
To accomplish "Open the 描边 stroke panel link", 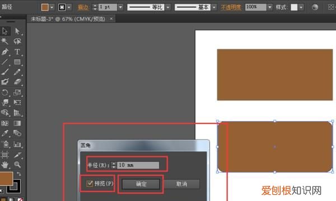I will (x=83, y=7).
